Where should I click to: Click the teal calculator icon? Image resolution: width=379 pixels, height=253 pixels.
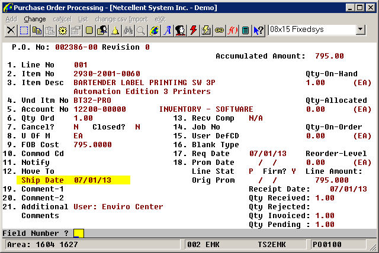point(245,31)
